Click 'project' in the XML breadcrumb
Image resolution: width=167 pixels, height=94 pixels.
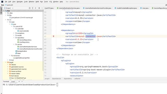(x=47, y=79)
